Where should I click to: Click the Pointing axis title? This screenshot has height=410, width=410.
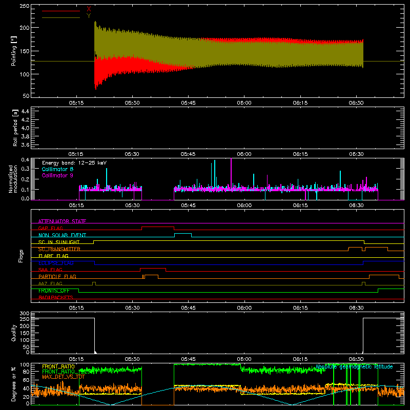click(14, 51)
